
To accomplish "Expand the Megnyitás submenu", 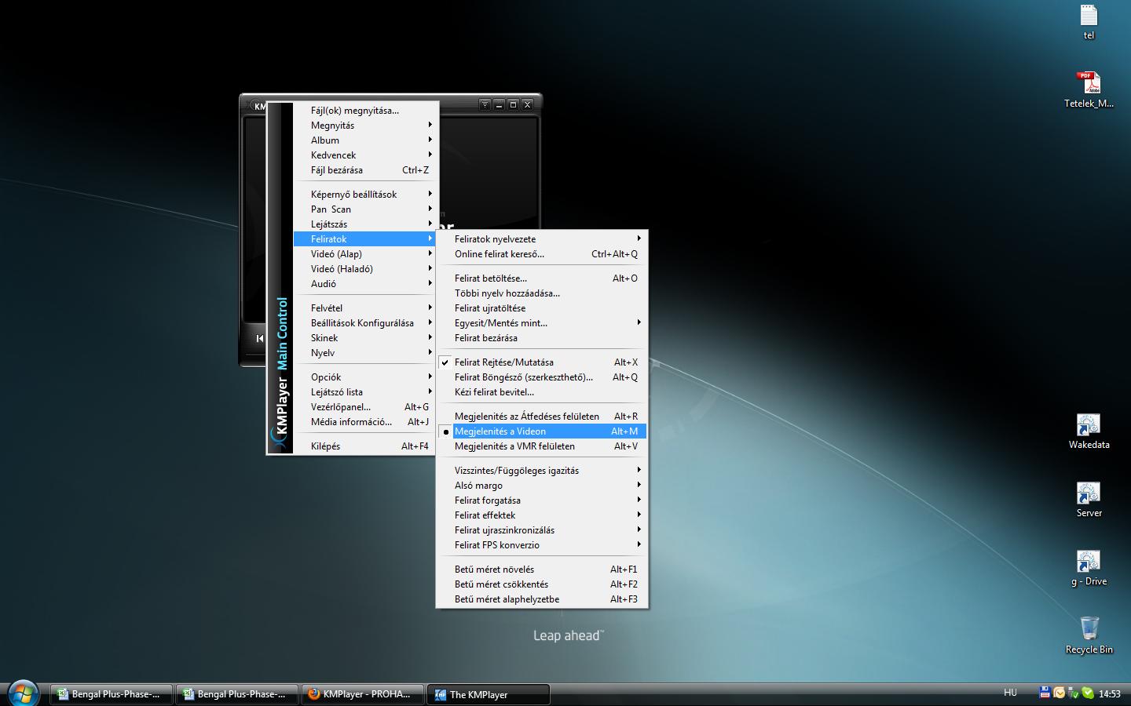I will point(365,126).
